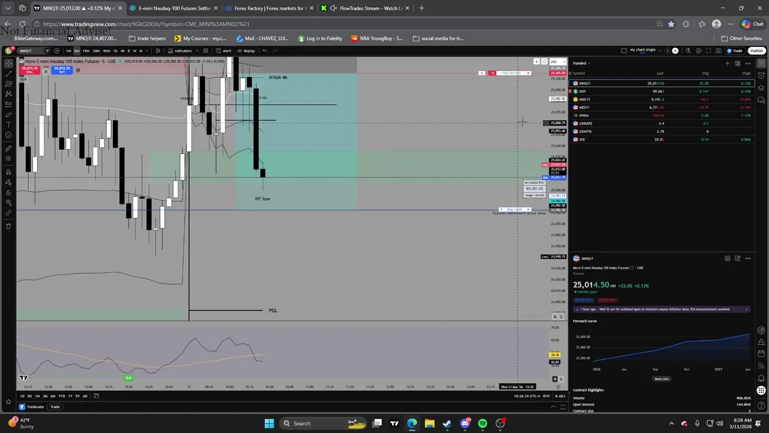769x433 pixels.
Task: Open the alerts clock sidebar icon
Action: pyautogui.click(x=761, y=75)
